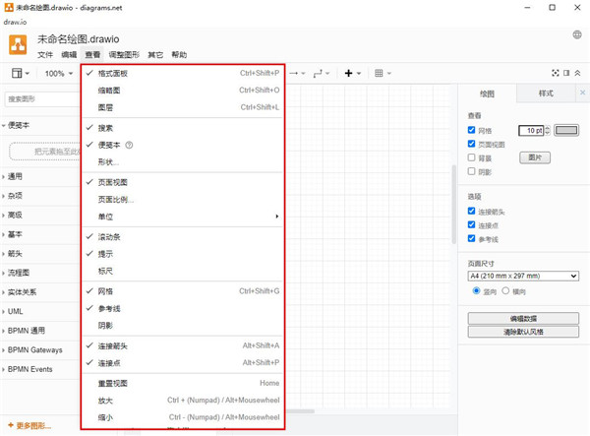Close the format panel with X icon
Screen dimensions: 590x436
(582, 93)
